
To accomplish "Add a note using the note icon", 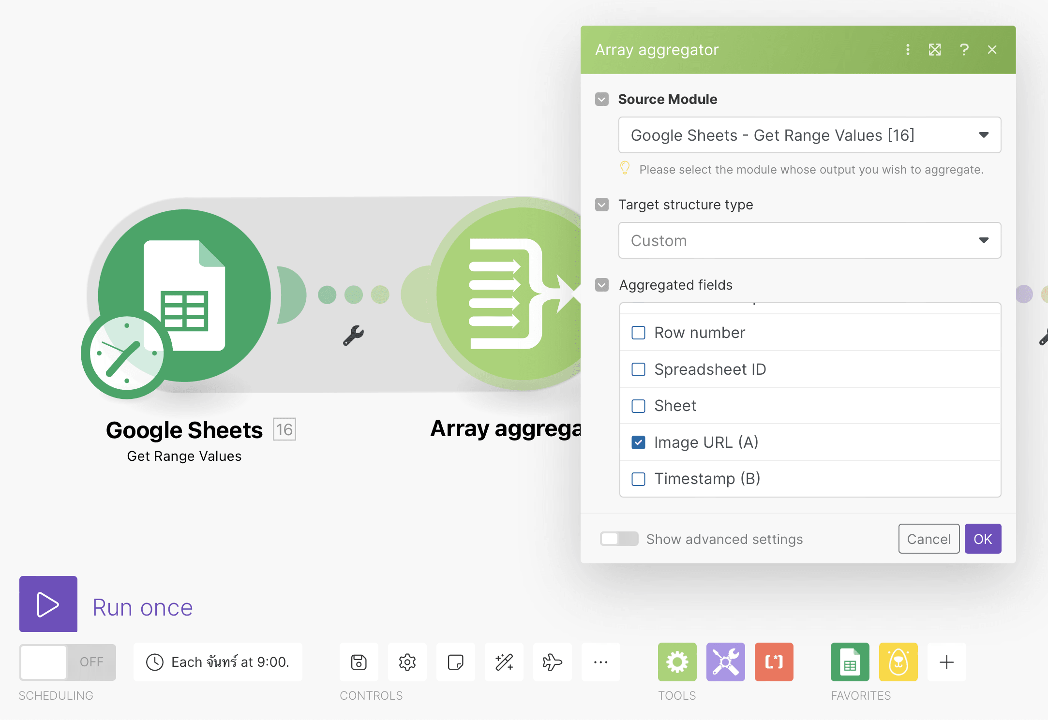I will (455, 662).
